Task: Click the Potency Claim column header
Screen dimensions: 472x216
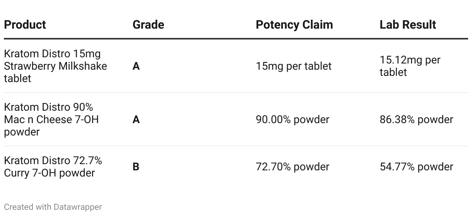Action: click(294, 25)
